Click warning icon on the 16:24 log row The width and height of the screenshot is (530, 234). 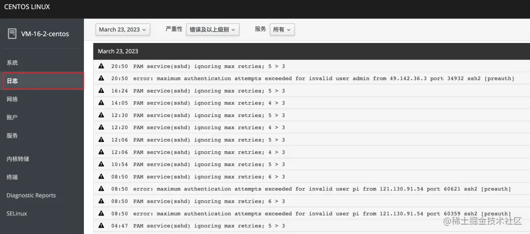coord(101,91)
